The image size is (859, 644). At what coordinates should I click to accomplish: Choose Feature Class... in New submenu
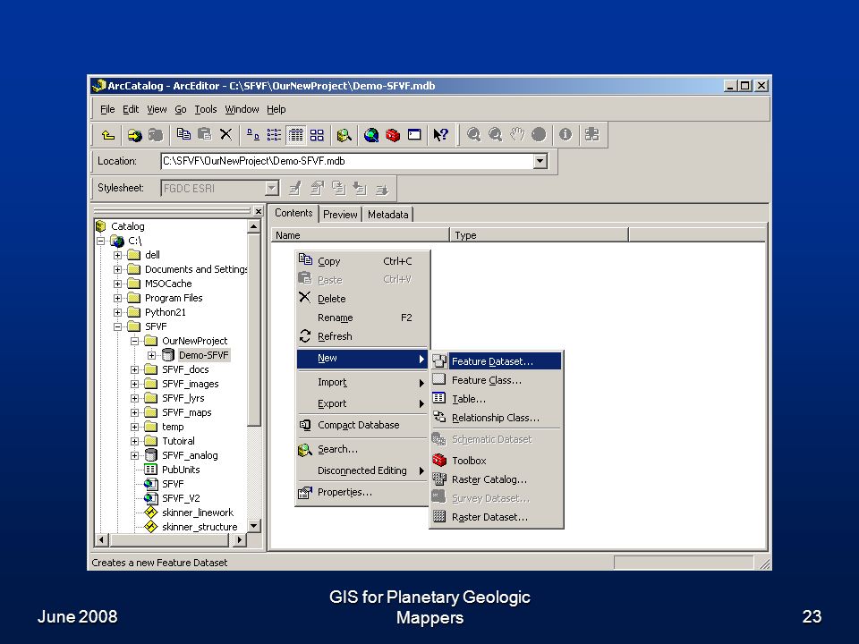pyautogui.click(x=497, y=380)
